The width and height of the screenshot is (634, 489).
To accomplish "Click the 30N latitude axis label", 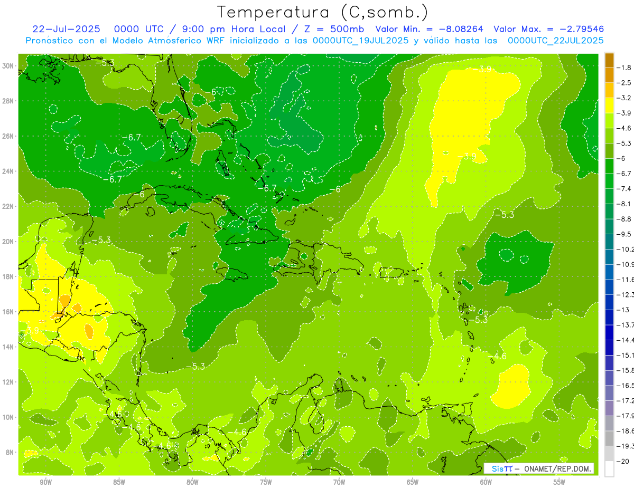I will 8,66.
